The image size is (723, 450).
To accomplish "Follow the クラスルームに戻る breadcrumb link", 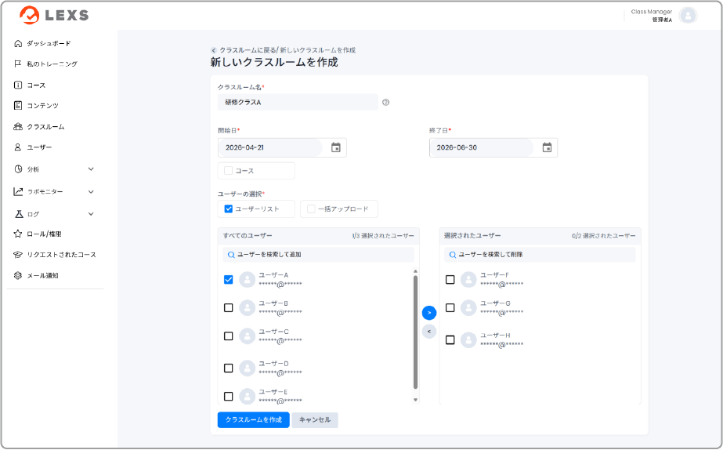I will pyautogui.click(x=248, y=50).
